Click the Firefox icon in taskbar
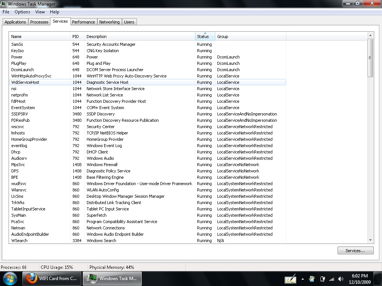The image size is (382, 286). tap(32, 279)
